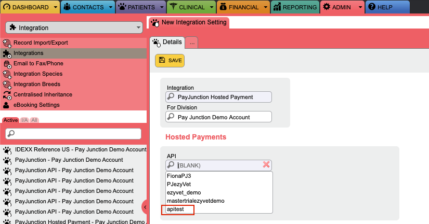The height and width of the screenshot is (224, 429).
Task: Save the integration setting
Action: pos(170,60)
